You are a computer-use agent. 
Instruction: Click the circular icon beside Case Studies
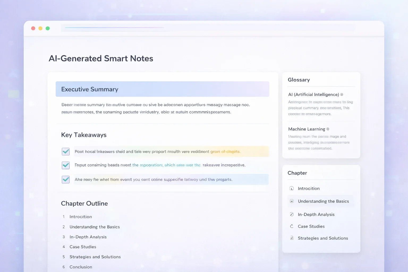[292, 226]
